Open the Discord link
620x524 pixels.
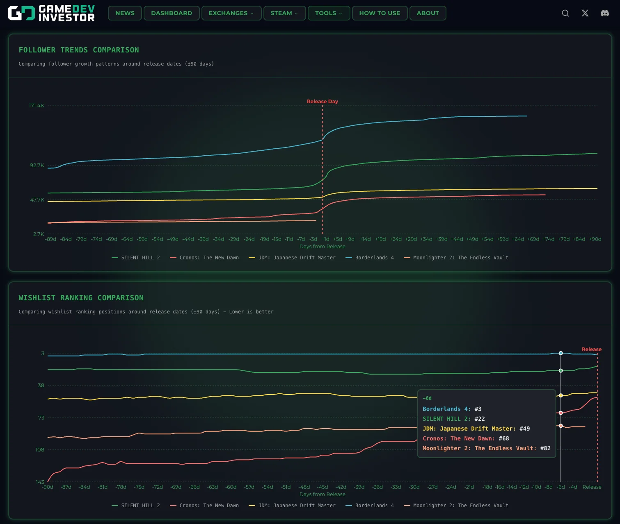tap(604, 13)
